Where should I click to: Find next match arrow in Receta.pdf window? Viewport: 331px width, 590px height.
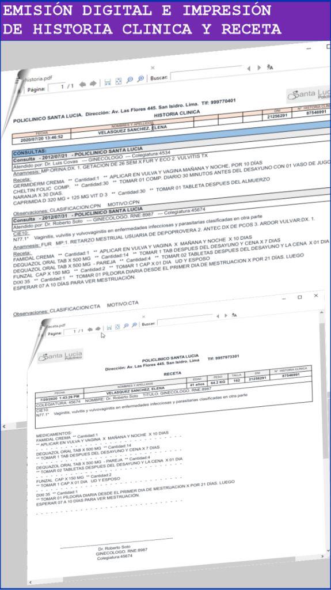pyautogui.click(x=226, y=316)
